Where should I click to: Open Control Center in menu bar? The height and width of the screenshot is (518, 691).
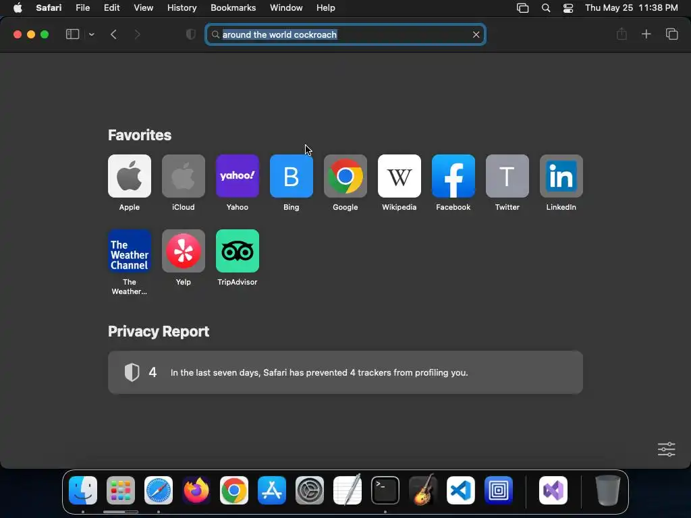tap(568, 8)
